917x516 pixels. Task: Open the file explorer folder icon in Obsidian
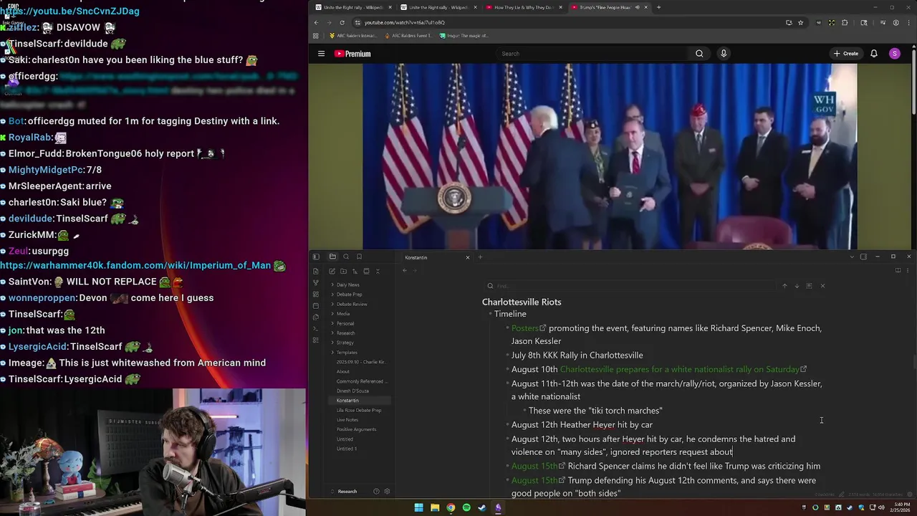(332, 257)
